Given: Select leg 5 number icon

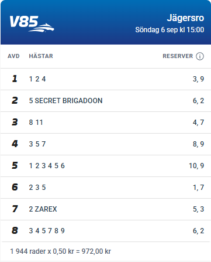Looking at the screenshot, I should [15, 165].
